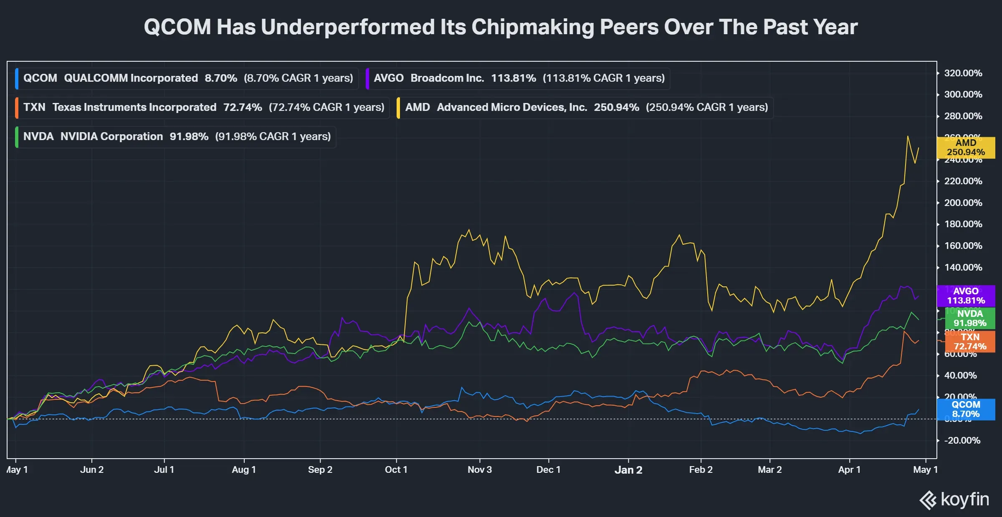Click the AMD 250.94% price axis tag
This screenshot has height=517, width=1002.
click(x=966, y=148)
